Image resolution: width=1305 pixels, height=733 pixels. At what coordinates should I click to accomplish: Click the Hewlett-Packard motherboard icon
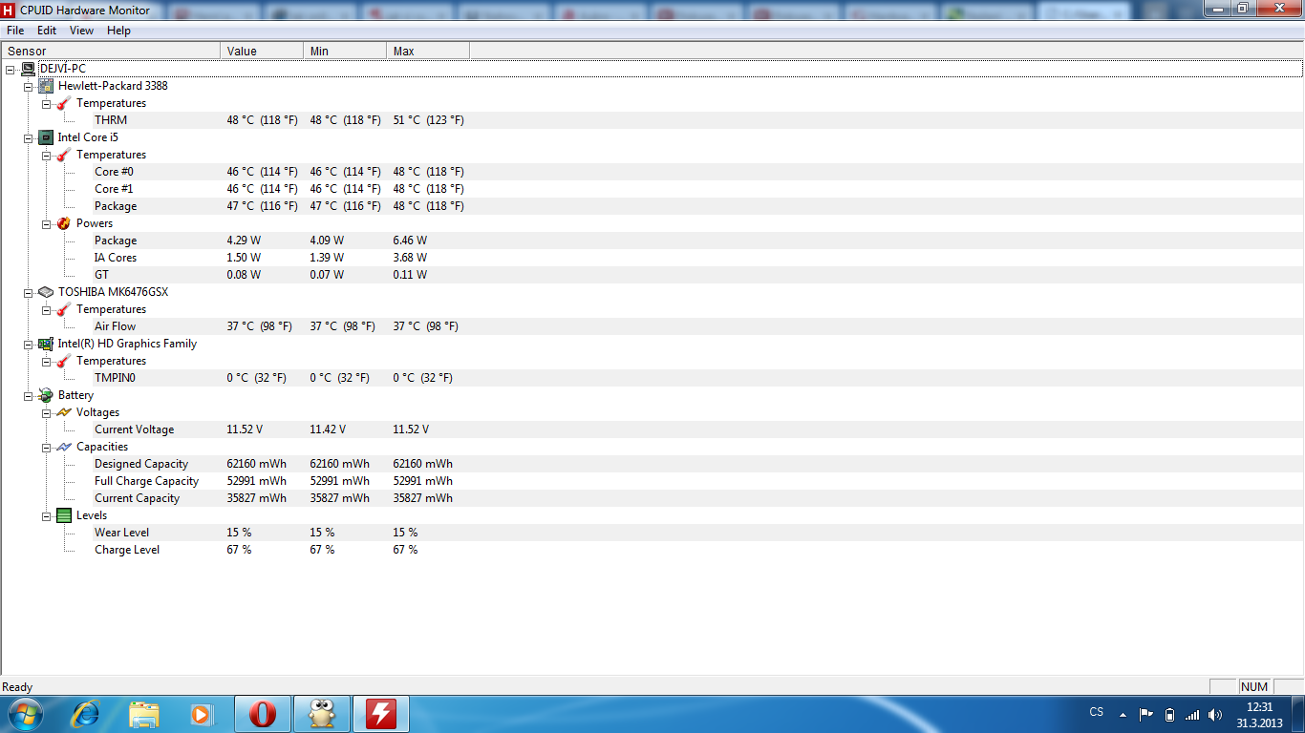click(x=46, y=86)
